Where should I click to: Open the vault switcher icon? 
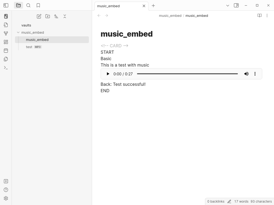[x=6, y=181]
